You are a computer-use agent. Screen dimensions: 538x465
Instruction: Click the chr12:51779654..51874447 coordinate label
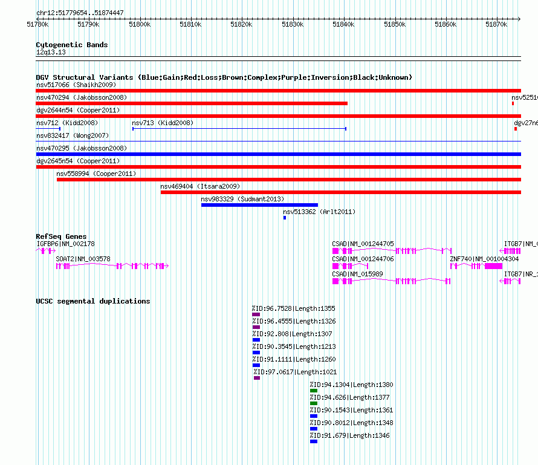pyautogui.click(x=80, y=13)
